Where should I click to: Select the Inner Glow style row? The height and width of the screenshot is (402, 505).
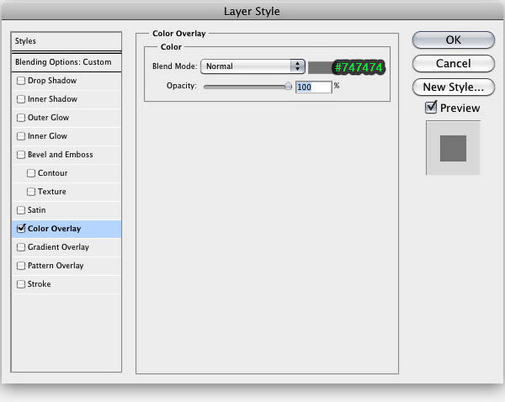click(66, 136)
